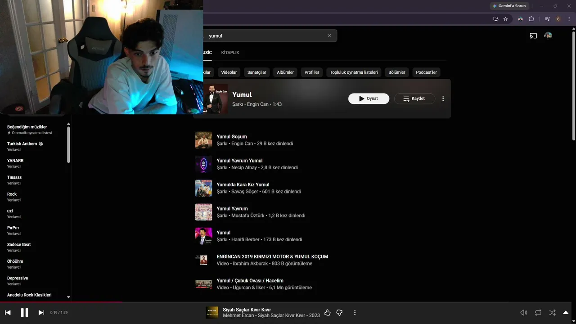The height and width of the screenshot is (324, 576).
Task: Click the Gemini'a Sorun button
Action: tap(509, 6)
